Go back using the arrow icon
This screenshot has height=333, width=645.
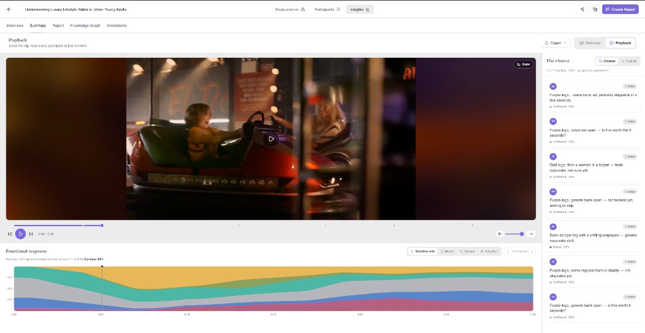pyautogui.click(x=9, y=9)
